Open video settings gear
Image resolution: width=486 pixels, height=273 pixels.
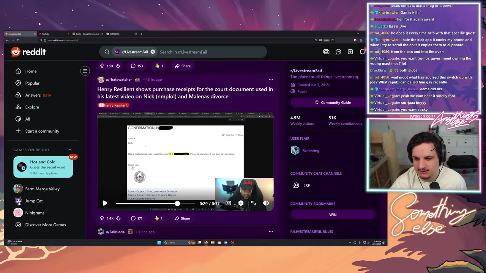(241, 203)
